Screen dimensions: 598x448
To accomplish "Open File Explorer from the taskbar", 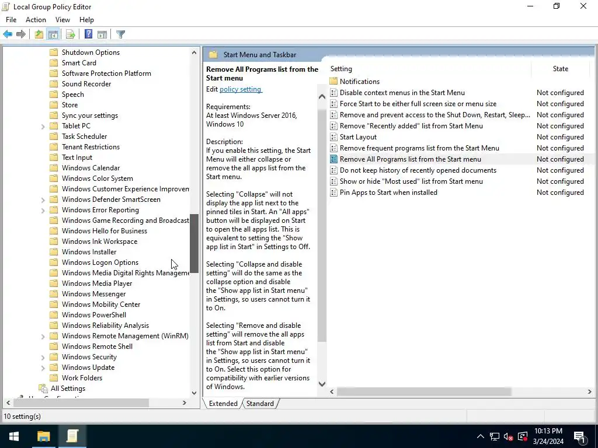I will point(43,436).
